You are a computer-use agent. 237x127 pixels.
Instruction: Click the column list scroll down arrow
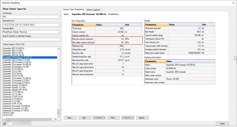[x=59, y=116]
